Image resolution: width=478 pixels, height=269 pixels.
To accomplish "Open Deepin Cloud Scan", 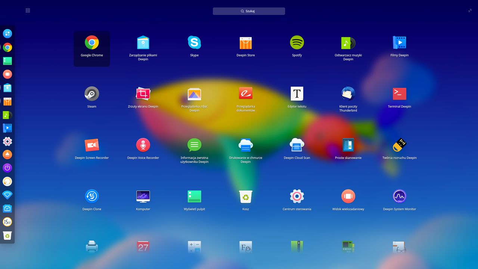I will 297,145.
